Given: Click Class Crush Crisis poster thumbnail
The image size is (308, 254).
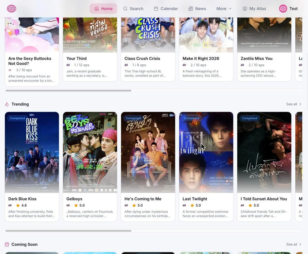Looking at the screenshot, I should (148, 35).
